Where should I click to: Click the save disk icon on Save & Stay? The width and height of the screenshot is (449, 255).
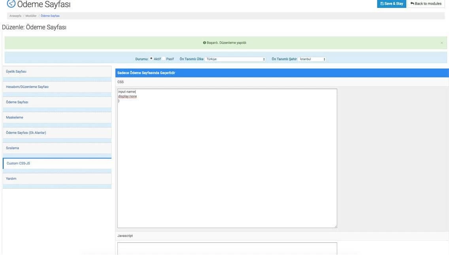point(382,4)
